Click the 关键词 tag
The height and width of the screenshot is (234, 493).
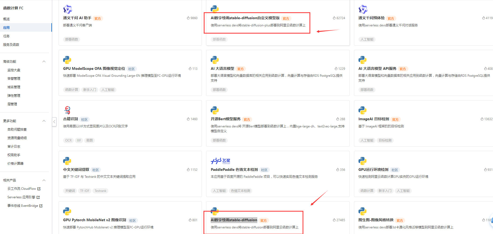click(70, 191)
